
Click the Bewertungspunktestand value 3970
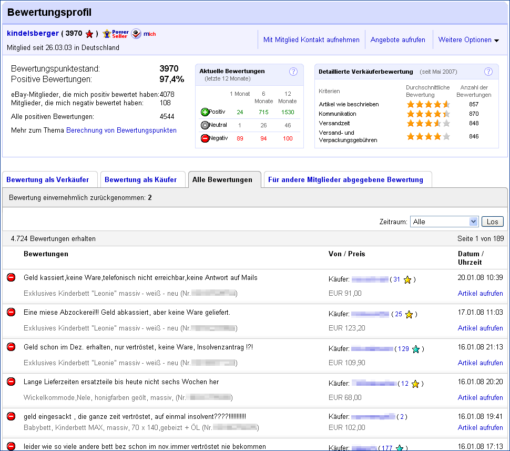point(169,69)
